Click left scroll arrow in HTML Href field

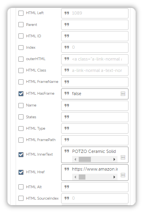(75, 177)
